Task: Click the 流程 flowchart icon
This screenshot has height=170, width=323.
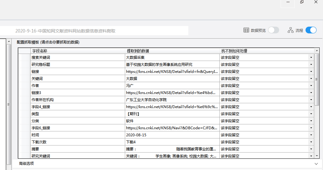Action: 290,30
